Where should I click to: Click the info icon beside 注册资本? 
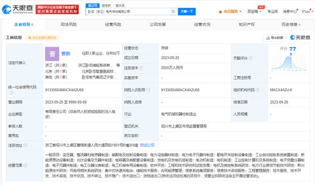tap(141, 68)
